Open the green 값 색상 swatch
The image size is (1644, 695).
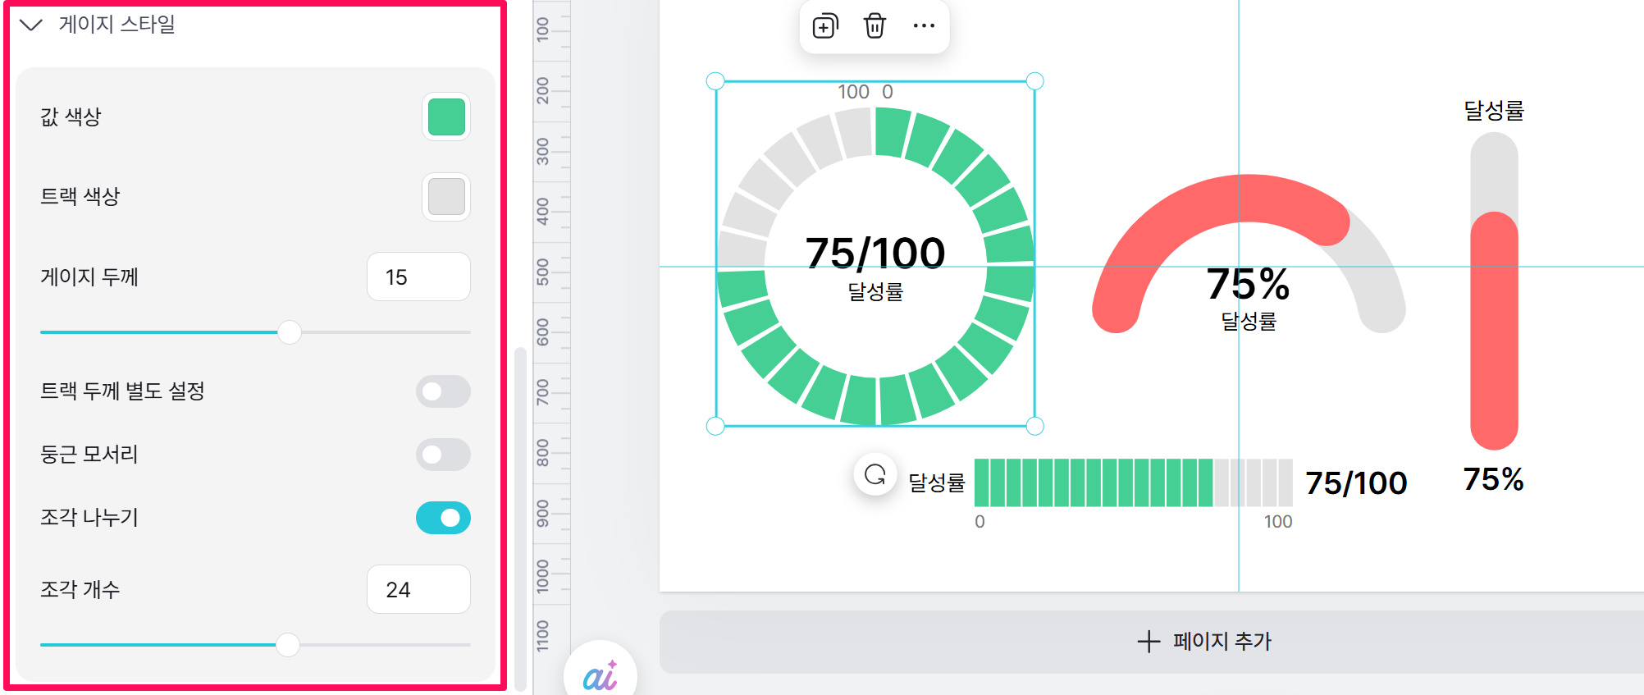pyautogui.click(x=446, y=117)
